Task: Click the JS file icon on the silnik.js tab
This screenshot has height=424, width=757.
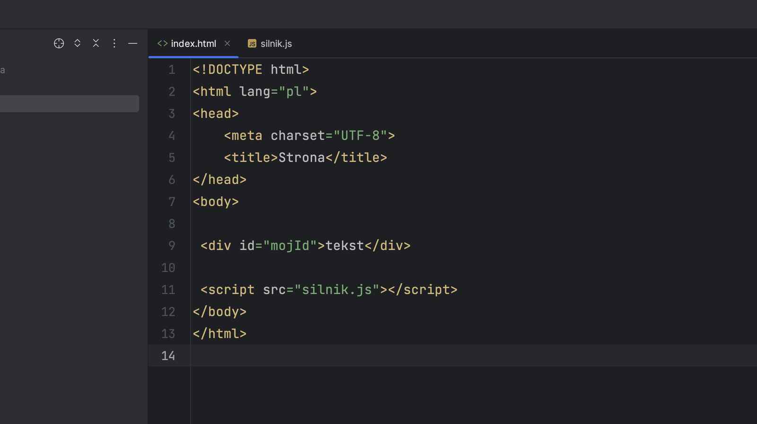Action: (252, 44)
